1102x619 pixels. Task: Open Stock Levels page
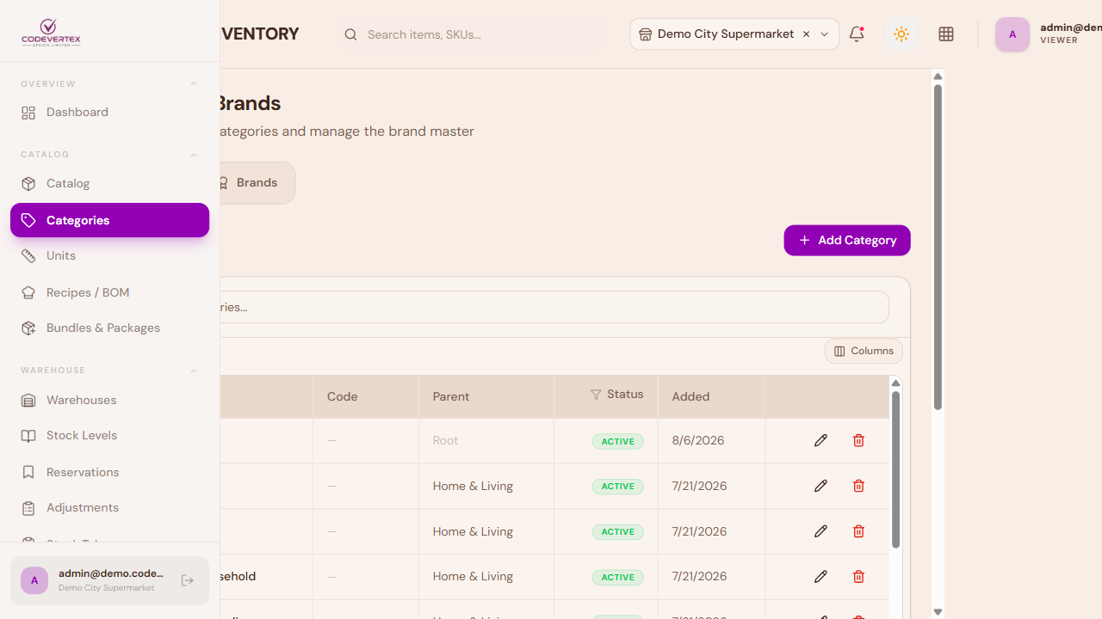coord(109,436)
